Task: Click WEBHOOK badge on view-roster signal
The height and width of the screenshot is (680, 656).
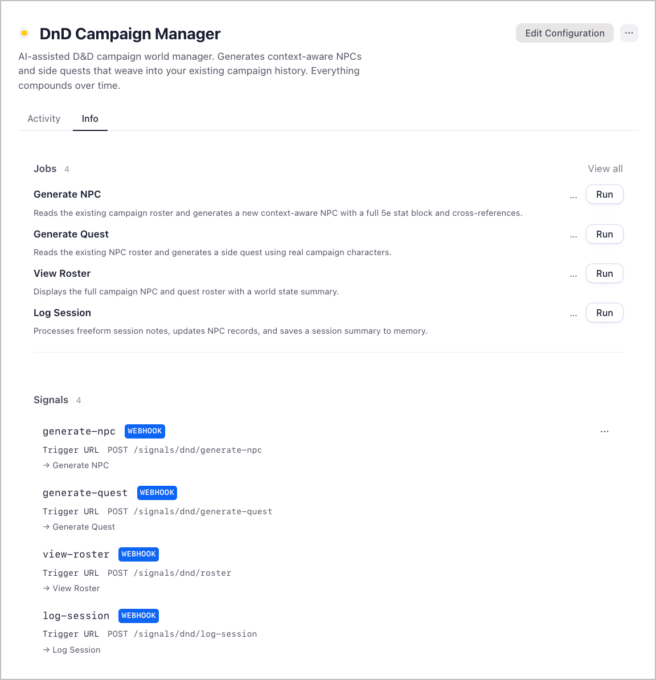Action: (x=138, y=554)
